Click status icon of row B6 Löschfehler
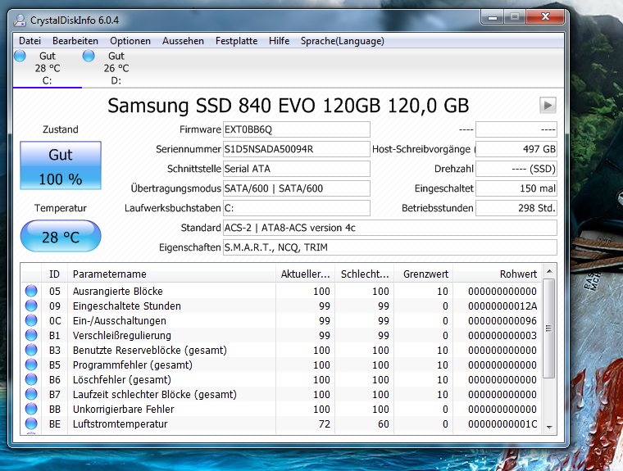Screen dimensions: 623x471 pyautogui.click(x=31, y=379)
